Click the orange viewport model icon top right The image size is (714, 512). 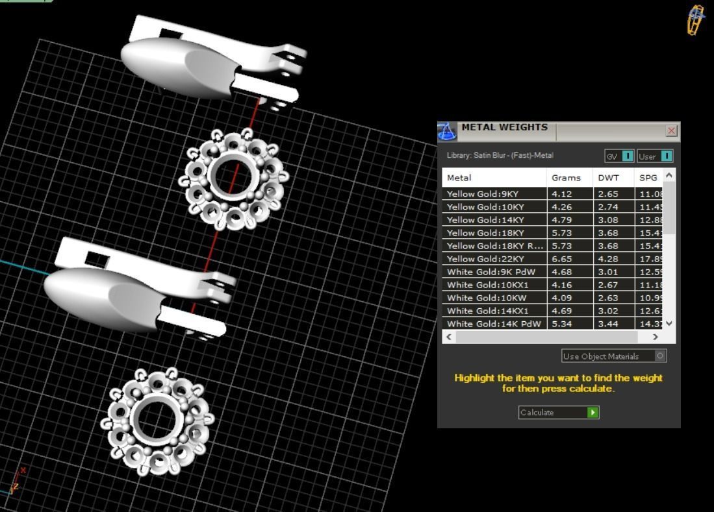pyautogui.click(x=696, y=19)
